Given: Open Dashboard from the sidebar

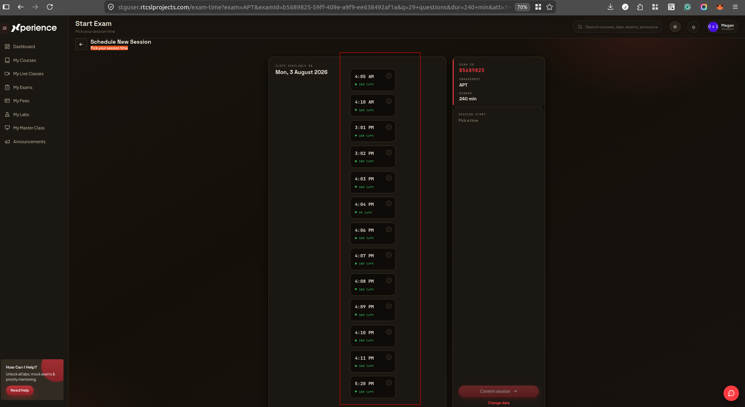Looking at the screenshot, I should point(24,47).
